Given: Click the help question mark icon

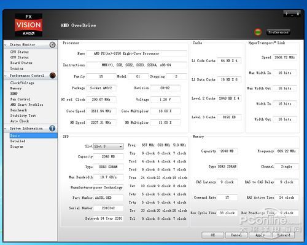Looking at the screenshot, I should 287,14.
